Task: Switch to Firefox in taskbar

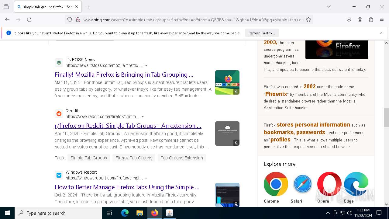Action: tap(155, 213)
